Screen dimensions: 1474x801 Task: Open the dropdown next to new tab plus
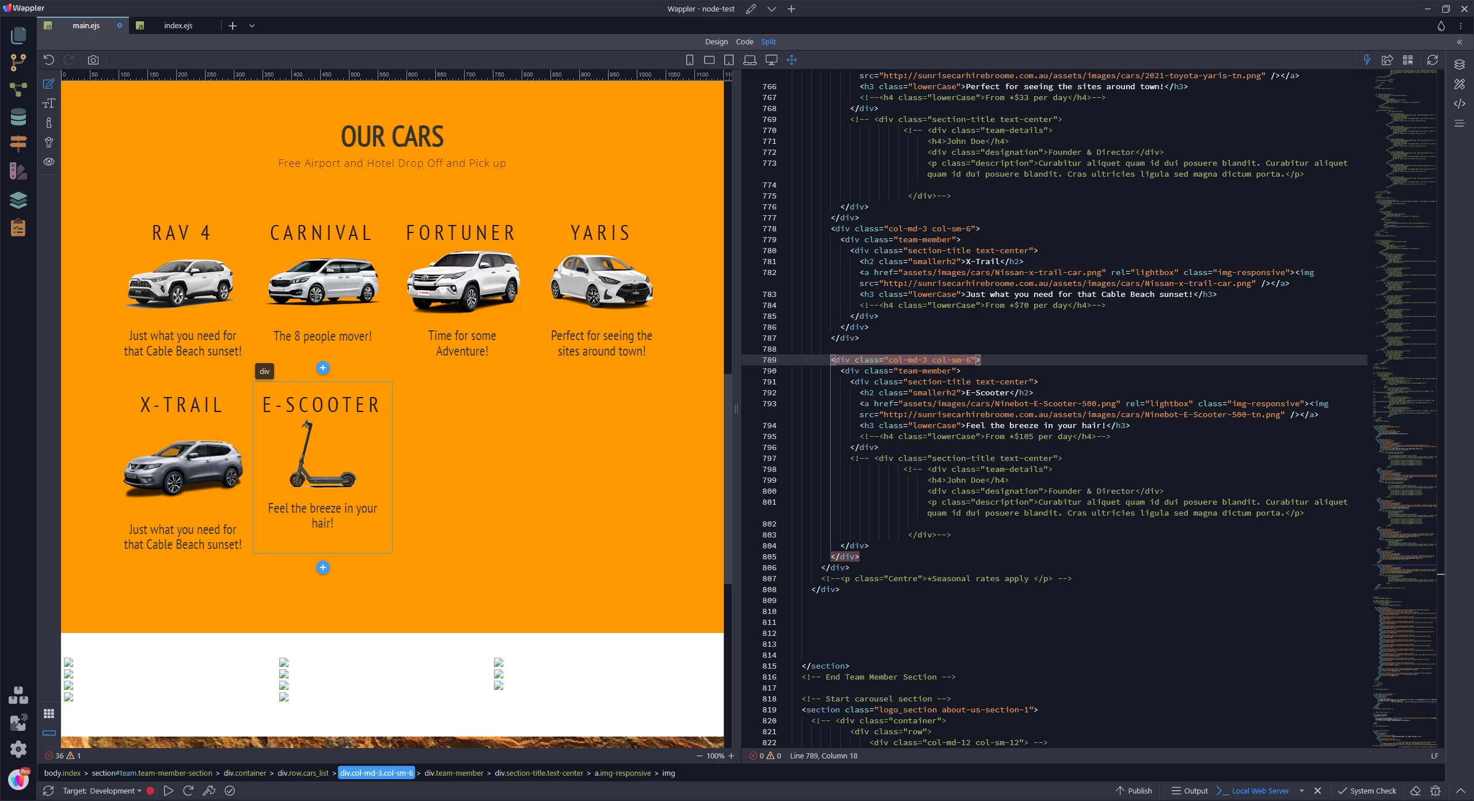point(252,26)
